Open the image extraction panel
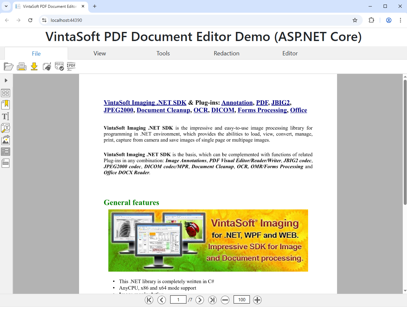407x312 pixels. pos(6,140)
